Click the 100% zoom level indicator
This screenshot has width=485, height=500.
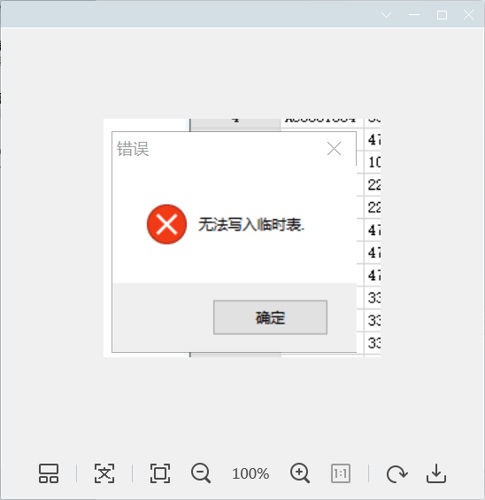pyautogui.click(x=250, y=474)
